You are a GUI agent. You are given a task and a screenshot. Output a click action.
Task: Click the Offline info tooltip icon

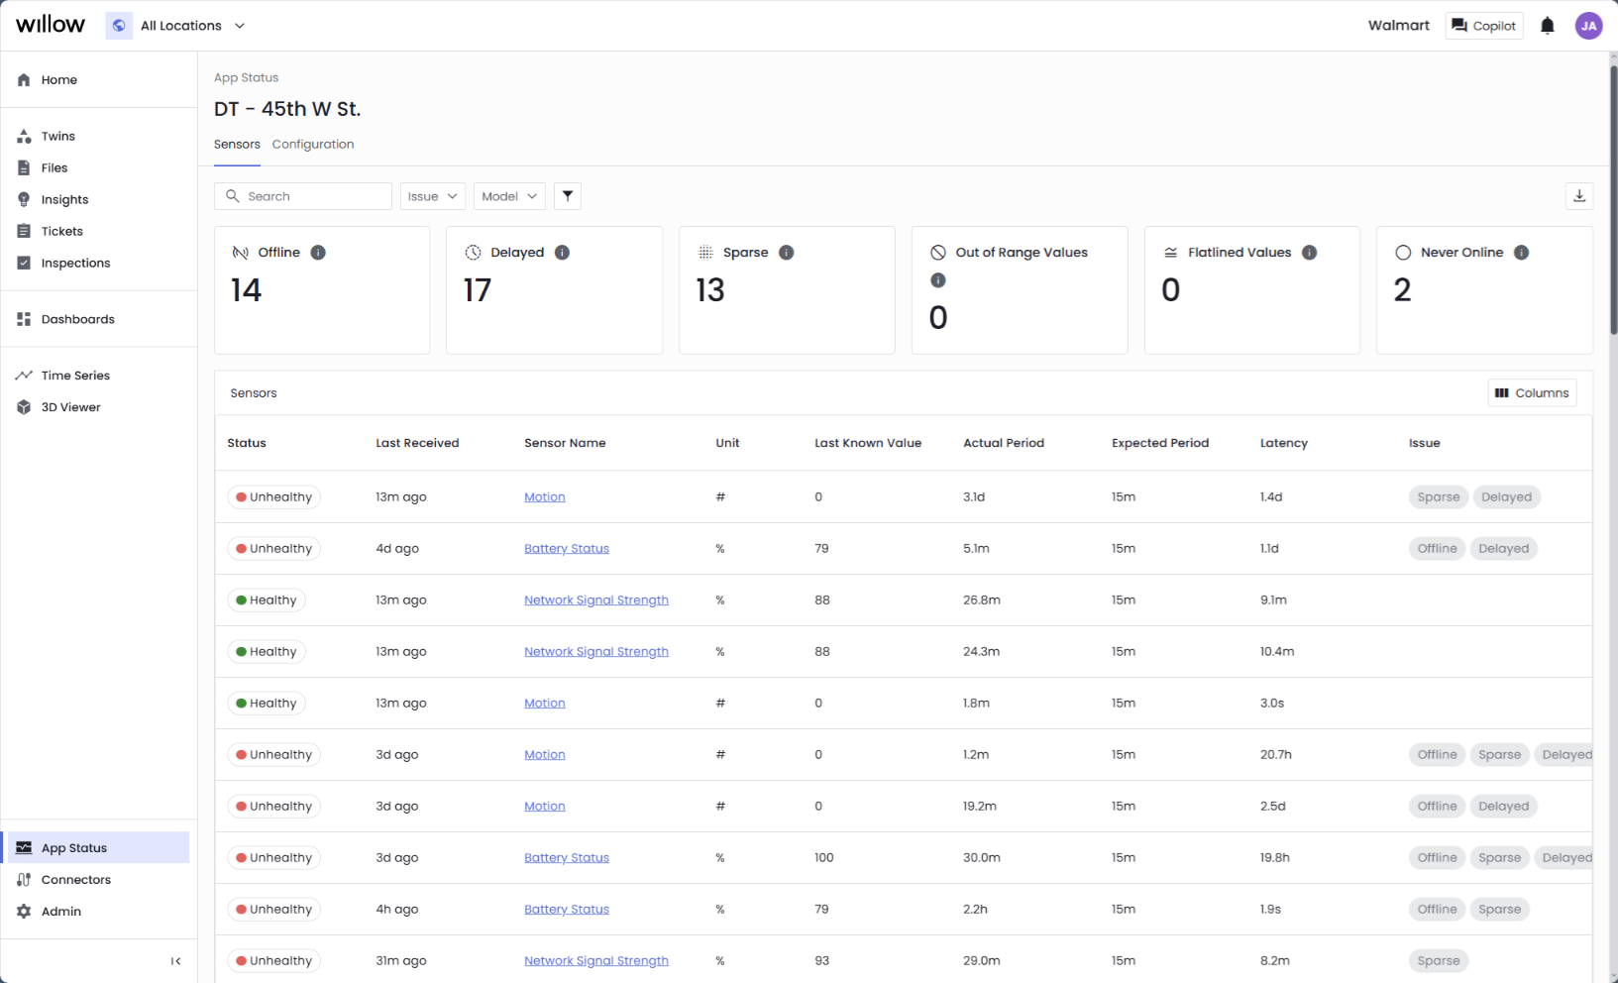[x=317, y=252]
